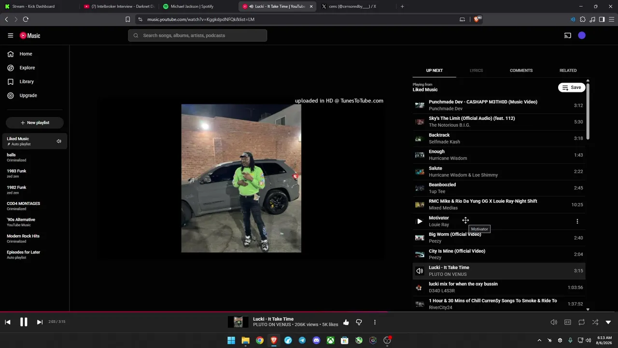
Task: Click the address bar URL
Action: [x=201, y=19]
